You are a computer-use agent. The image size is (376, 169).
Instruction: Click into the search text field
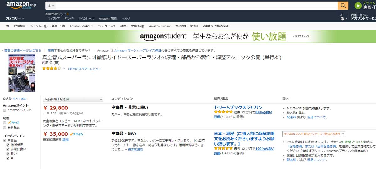click(197, 6)
